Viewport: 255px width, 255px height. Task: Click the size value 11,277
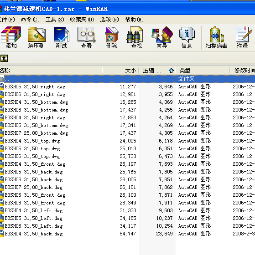(128, 87)
